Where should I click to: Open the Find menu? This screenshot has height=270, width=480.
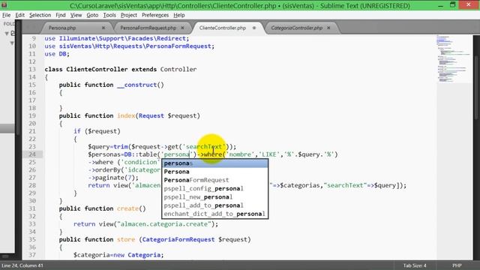(61, 15)
